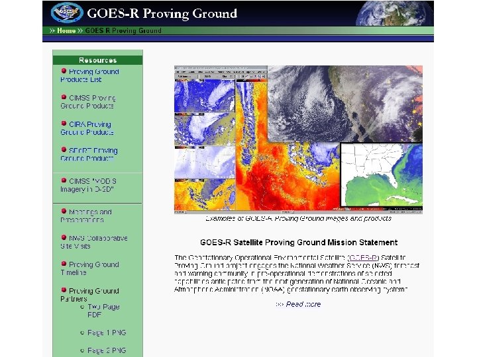The height and width of the screenshot is (357, 477).
Task: Click the image caption about Proving Ground examples
Action: point(298,219)
